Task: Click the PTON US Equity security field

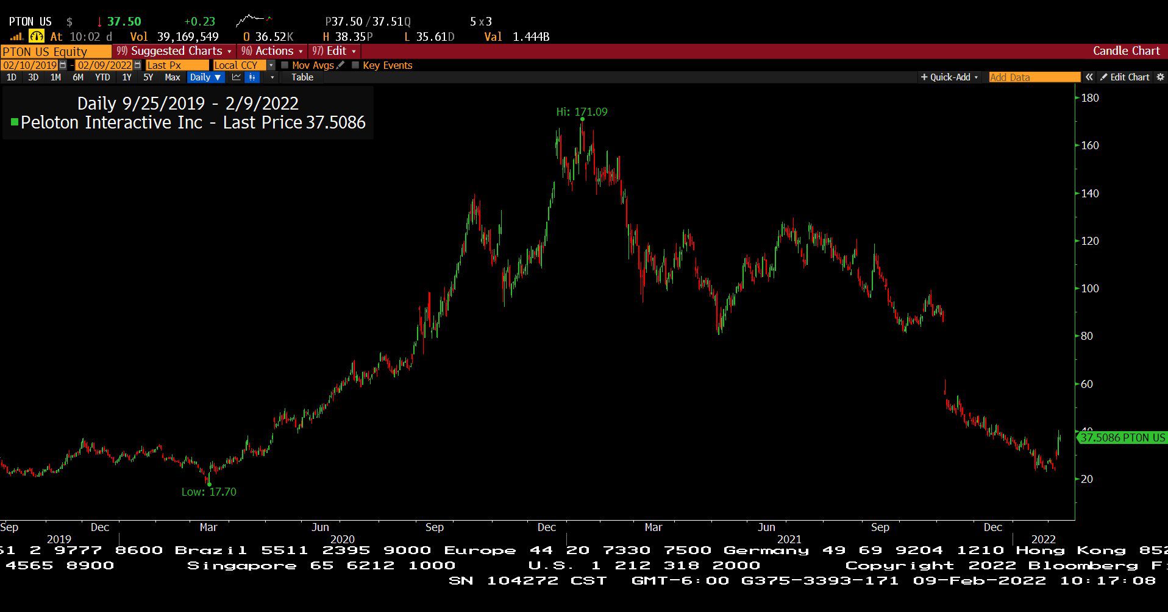Action: 56,52
